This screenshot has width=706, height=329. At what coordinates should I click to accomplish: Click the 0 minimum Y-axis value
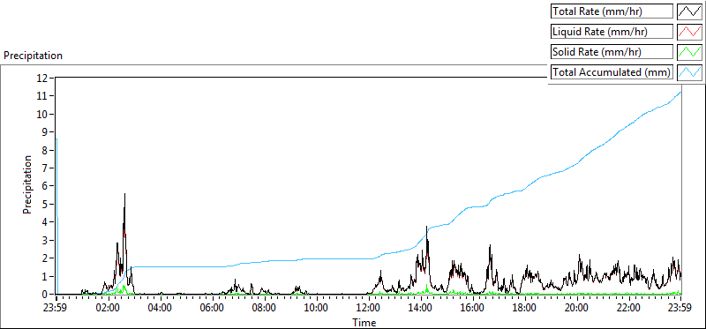click(46, 295)
